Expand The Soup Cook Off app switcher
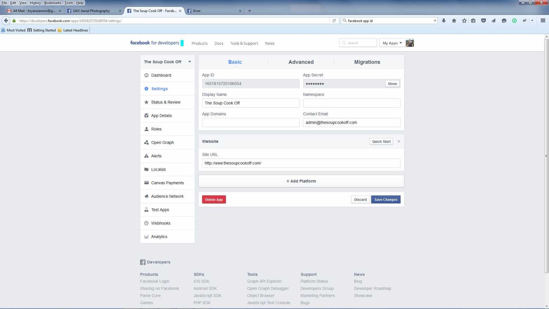The height and width of the screenshot is (309, 549). 168,62
